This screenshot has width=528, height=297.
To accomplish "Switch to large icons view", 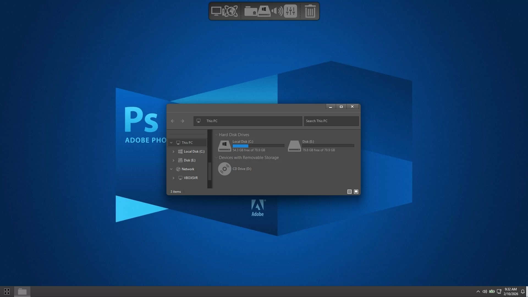I will pyautogui.click(x=356, y=192).
